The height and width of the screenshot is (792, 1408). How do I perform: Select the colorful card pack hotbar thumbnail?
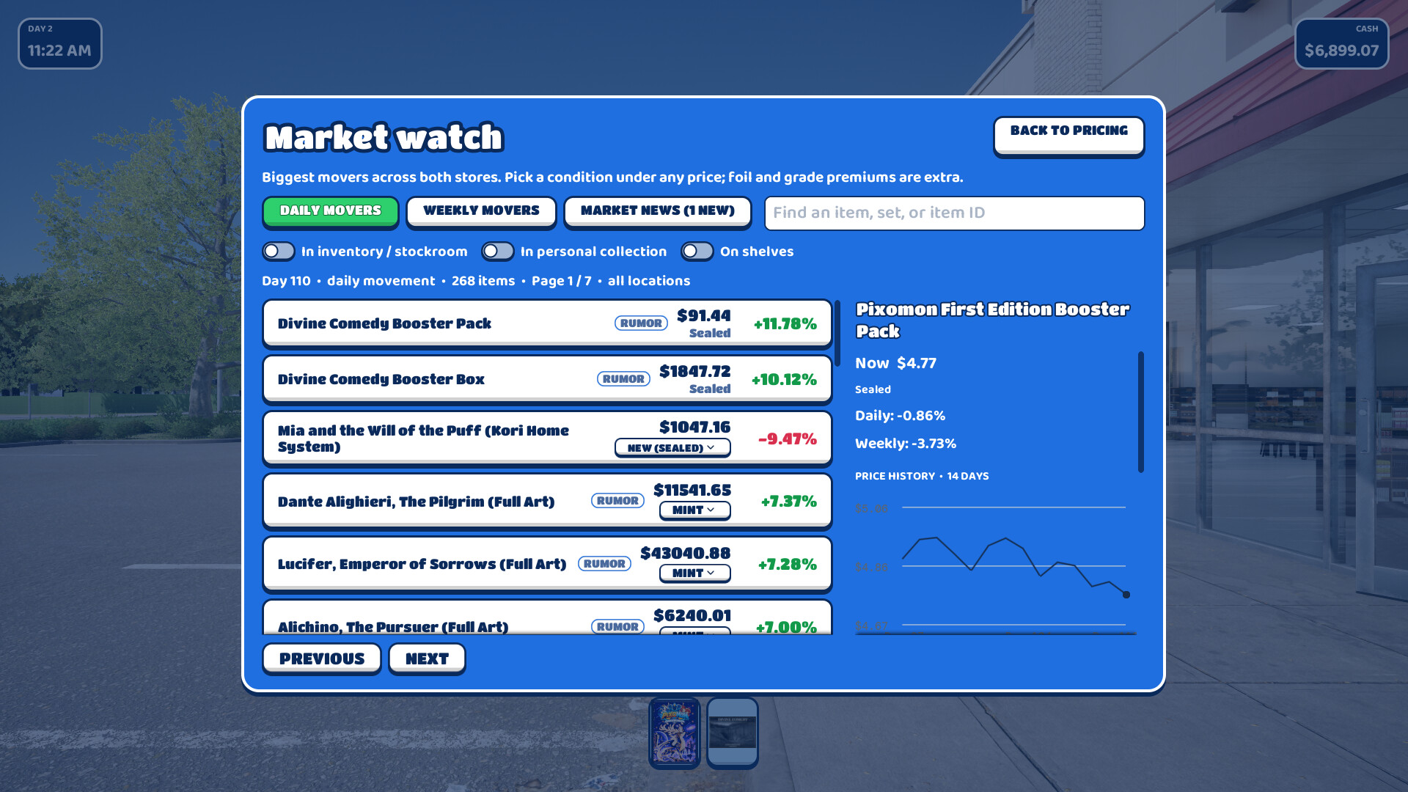675,733
